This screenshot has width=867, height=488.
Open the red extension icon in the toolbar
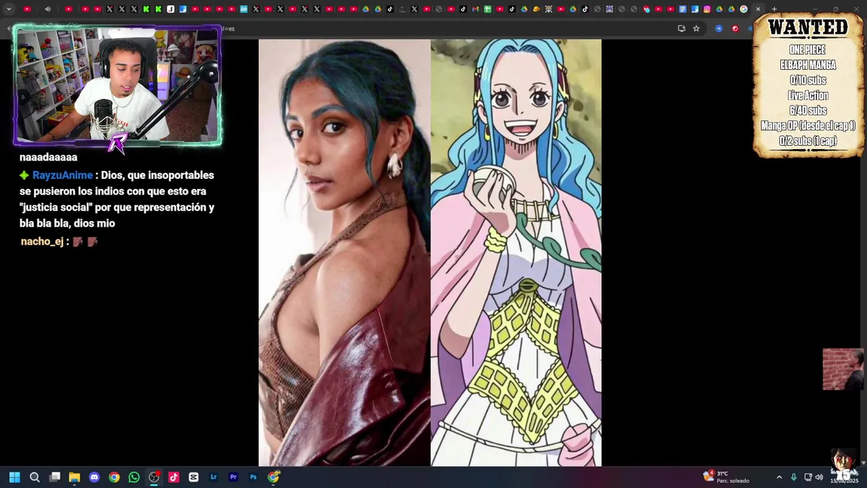(x=735, y=28)
